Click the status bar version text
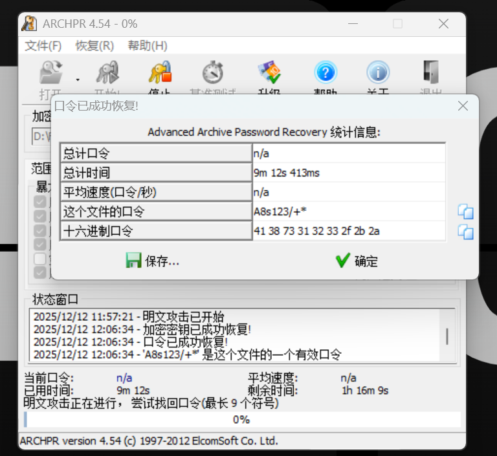 (149, 440)
